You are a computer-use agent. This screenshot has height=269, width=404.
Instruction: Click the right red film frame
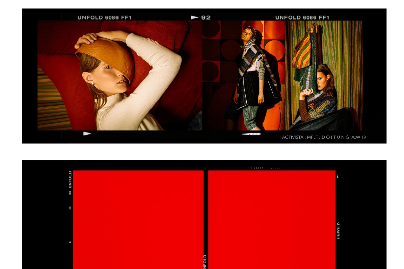coord(272,219)
